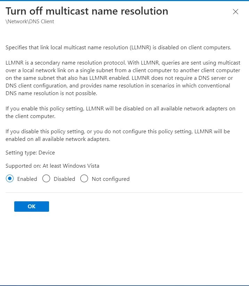Screen dimensions: 249x286
Task: Select the Enabled radio button
Action: tap(10, 178)
